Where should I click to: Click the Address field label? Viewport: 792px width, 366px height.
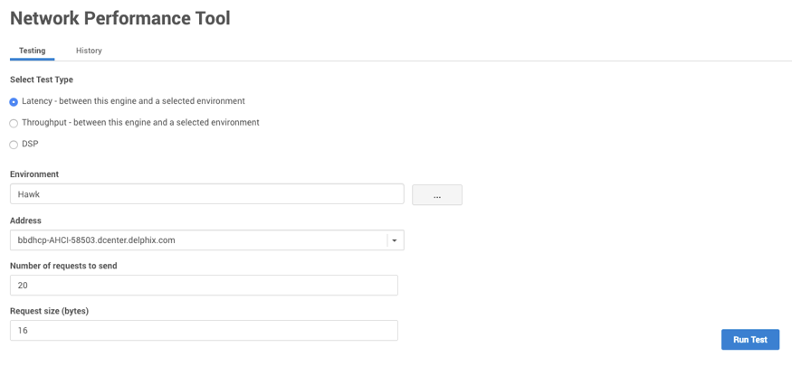(25, 220)
